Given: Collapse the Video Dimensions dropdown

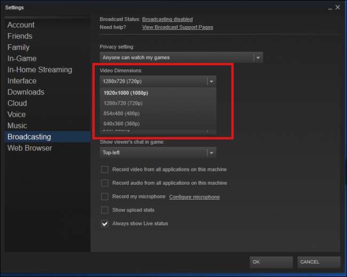Looking at the screenshot, I should coord(158,81).
